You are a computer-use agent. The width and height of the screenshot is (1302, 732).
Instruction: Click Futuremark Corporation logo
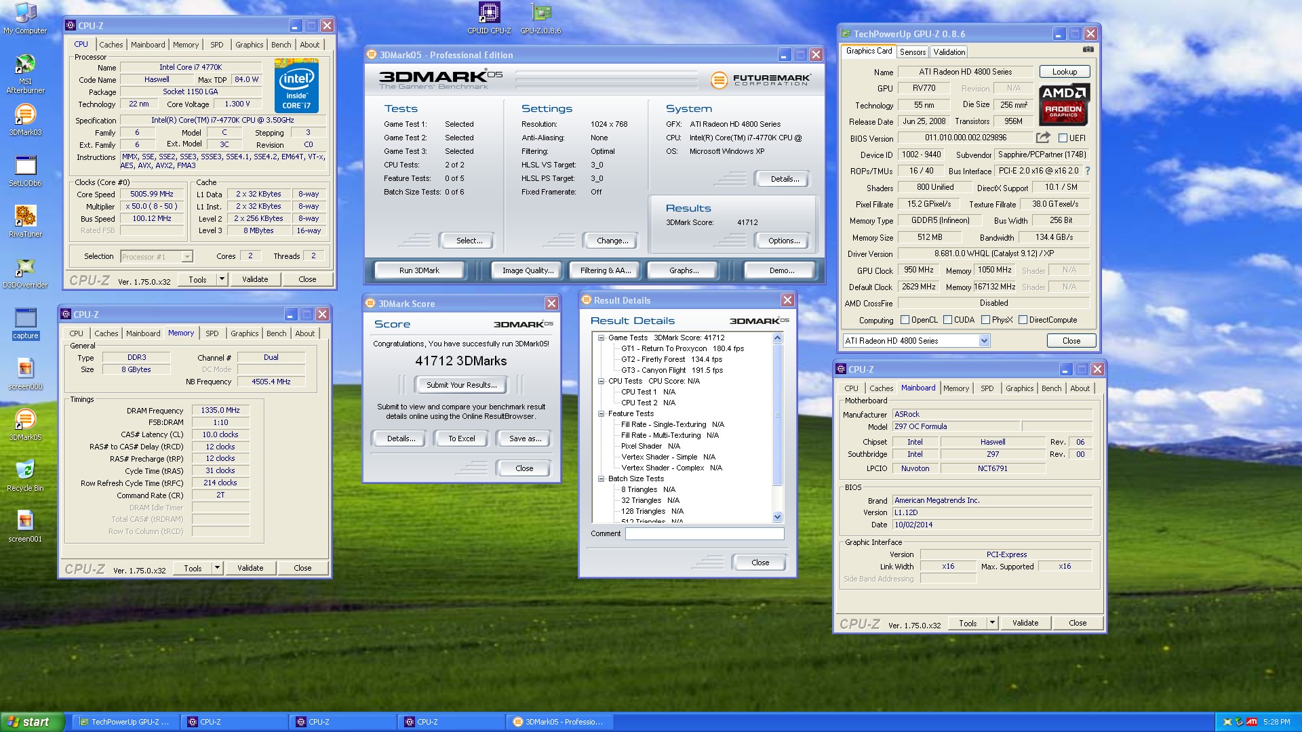tap(760, 79)
